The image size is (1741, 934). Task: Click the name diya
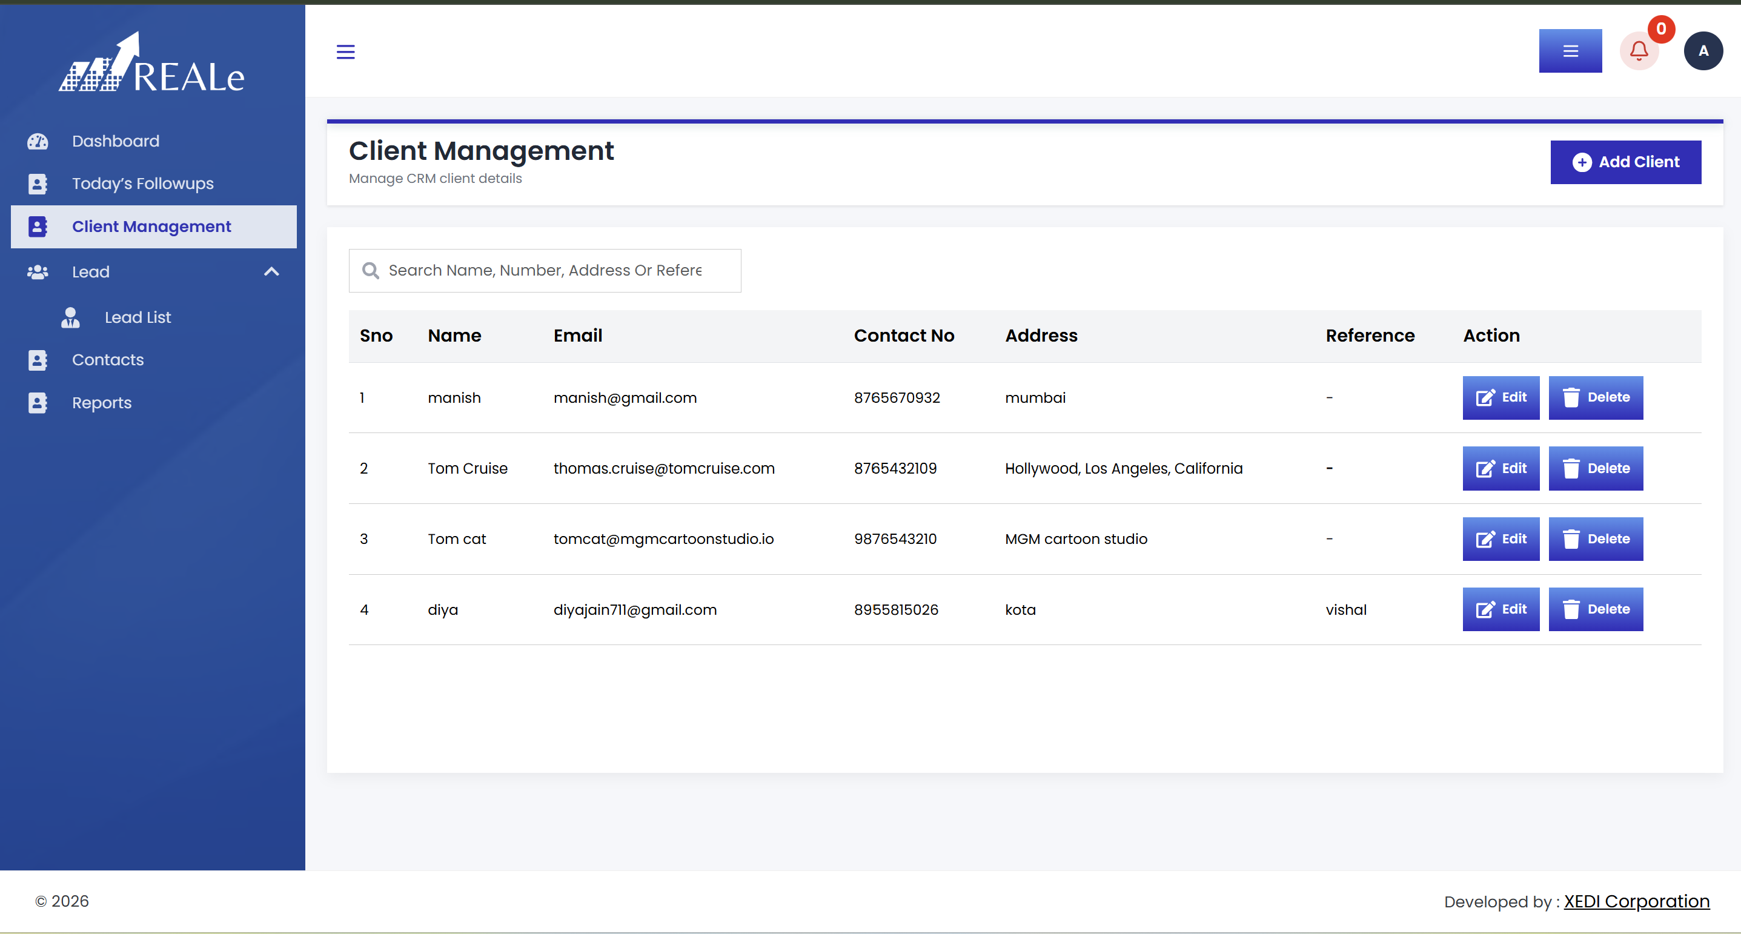click(x=443, y=609)
